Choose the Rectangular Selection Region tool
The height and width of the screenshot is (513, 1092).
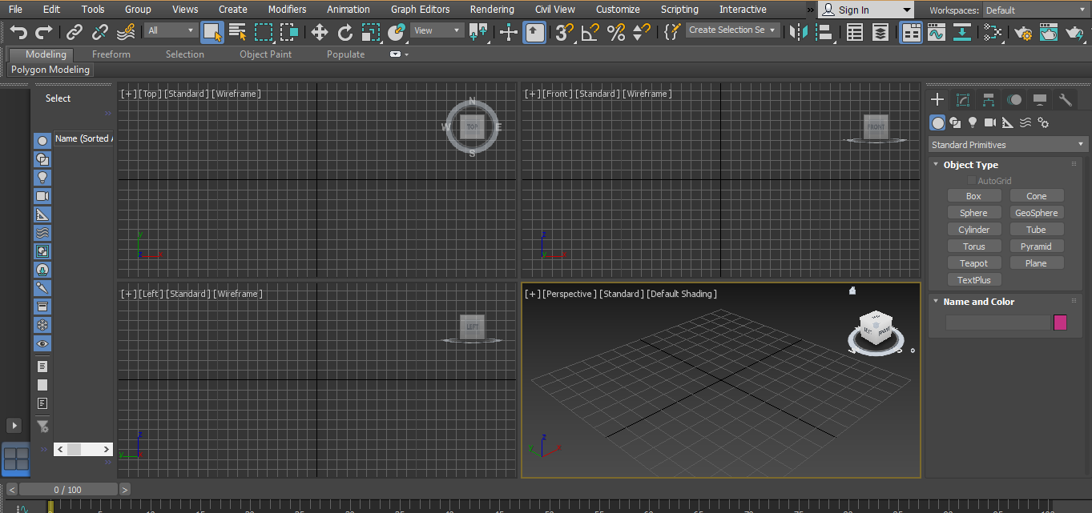pyautogui.click(x=264, y=32)
